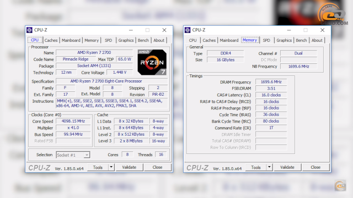Select CPU tab in left window
The width and height of the screenshot is (353, 198).
35,40
